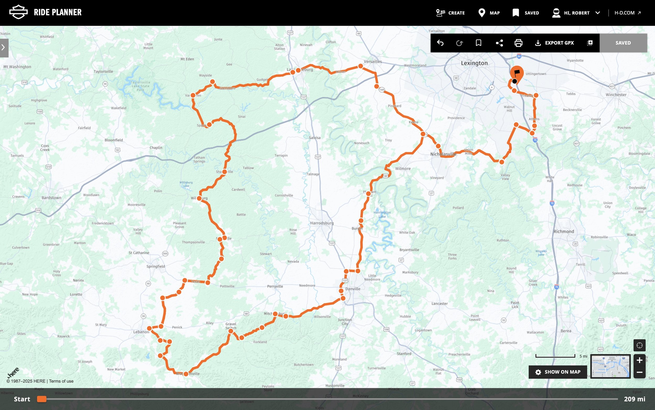
Task: Click the Export GPX button
Action: [x=555, y=43]
